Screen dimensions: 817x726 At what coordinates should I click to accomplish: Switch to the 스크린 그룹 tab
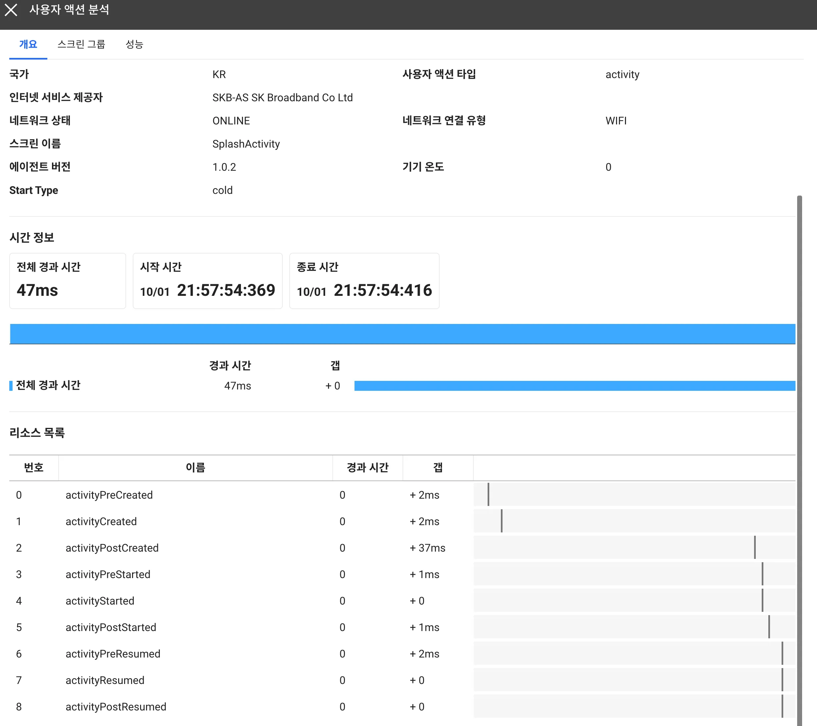(81, 44)
